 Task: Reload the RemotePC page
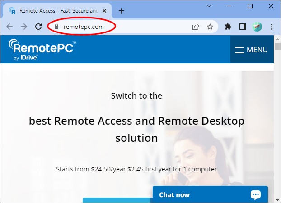tap(38, 27)
